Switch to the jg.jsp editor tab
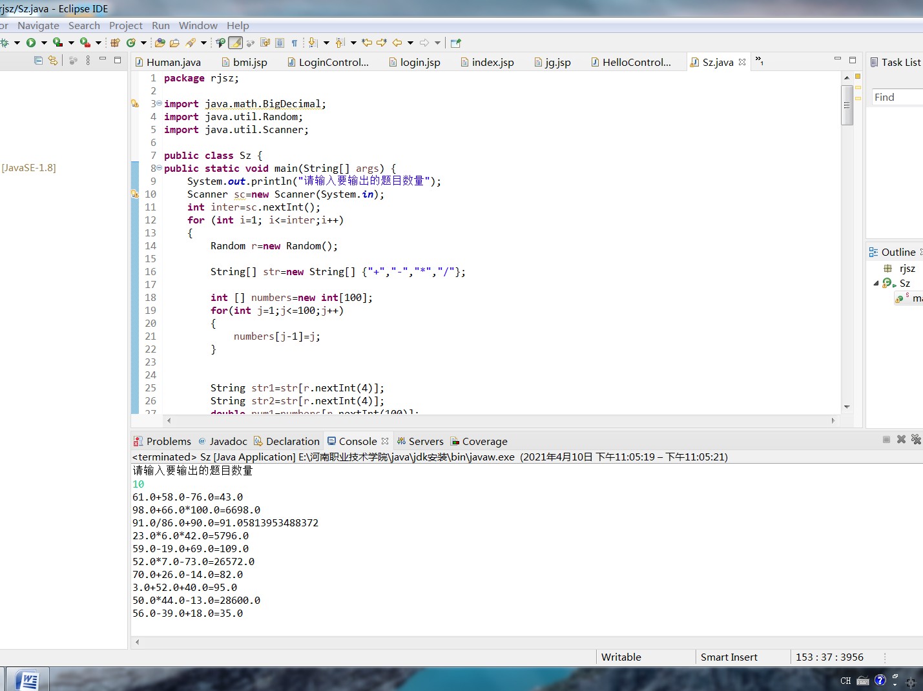The width and height of the screenshot is (923, 691). click(552, 62)
